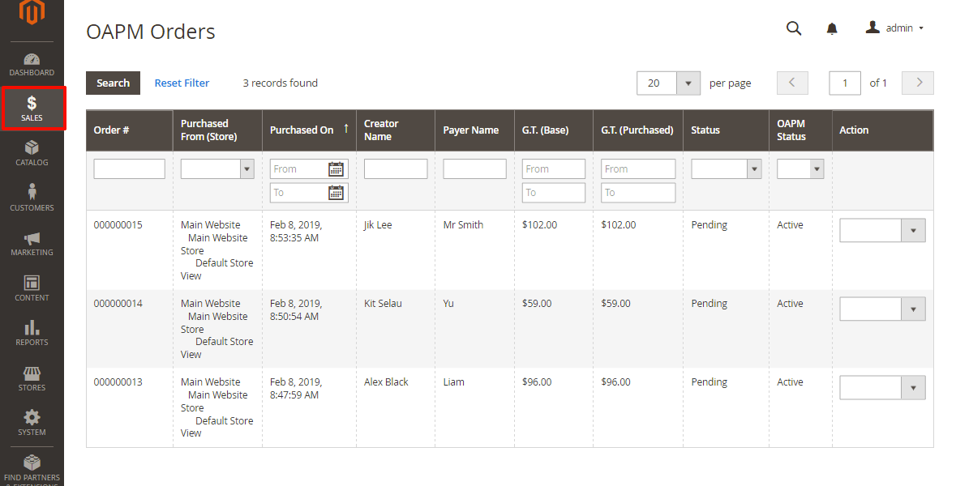Open the notifications bell
Viewport: 956px width, 486px height.
[832, 29]
